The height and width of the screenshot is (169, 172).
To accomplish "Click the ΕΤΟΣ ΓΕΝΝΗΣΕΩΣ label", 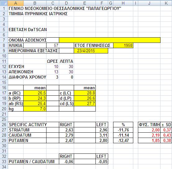I will point(92,45).
